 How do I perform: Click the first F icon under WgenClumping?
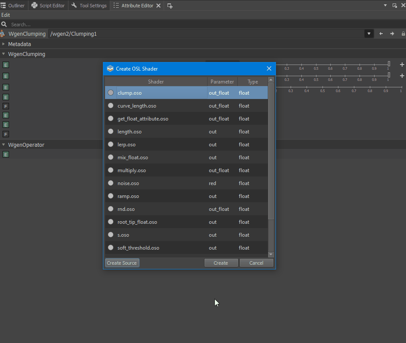tap(6, 106)
